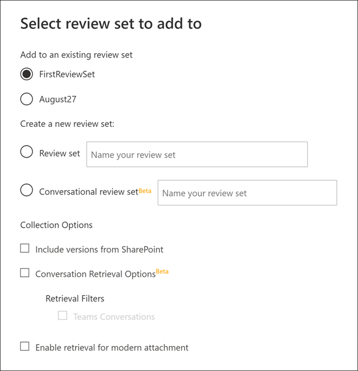Click 'Add to an existing review set' text

tap(76, 55)
